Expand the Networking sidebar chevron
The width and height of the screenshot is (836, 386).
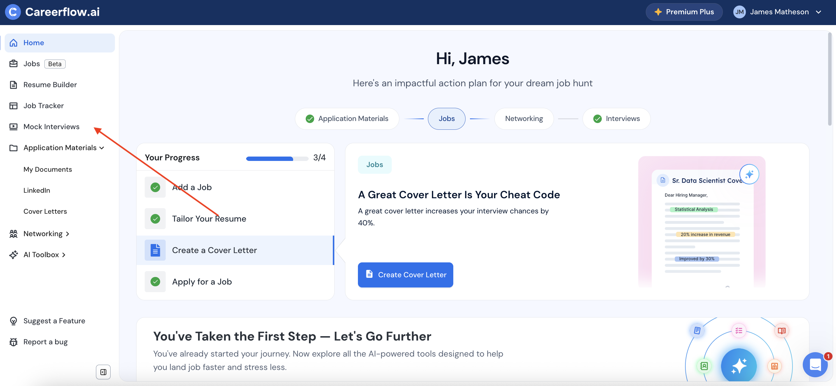pyautogui.click(x=67, y=234)
